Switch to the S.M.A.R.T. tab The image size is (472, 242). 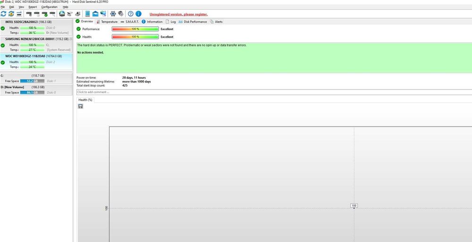pyautogui.click(x=130, y=22)
